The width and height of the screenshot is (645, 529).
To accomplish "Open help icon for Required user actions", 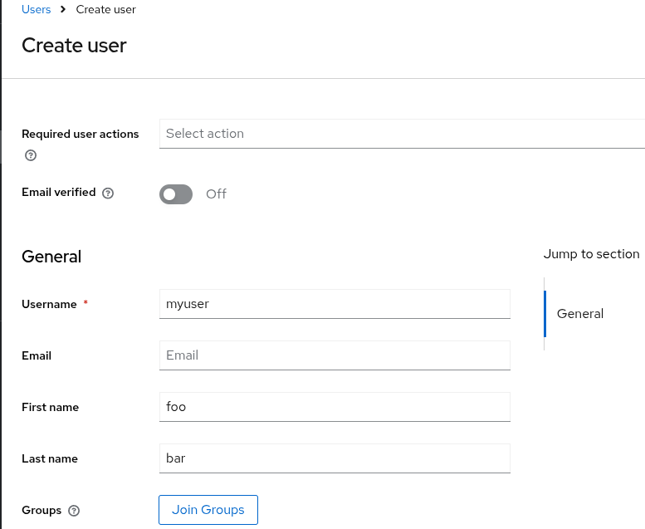I will tap(31, 155).
